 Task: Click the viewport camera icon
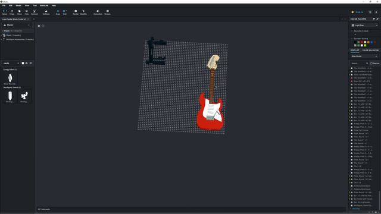coord(39,26)
